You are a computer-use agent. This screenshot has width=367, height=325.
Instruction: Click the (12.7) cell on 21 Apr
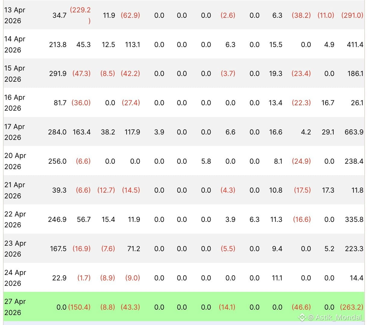(x=106, y=190)
